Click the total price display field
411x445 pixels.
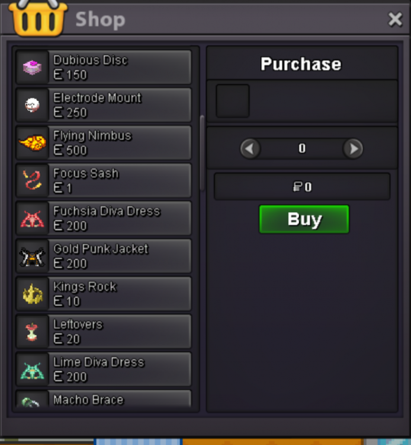click(302, 187)
